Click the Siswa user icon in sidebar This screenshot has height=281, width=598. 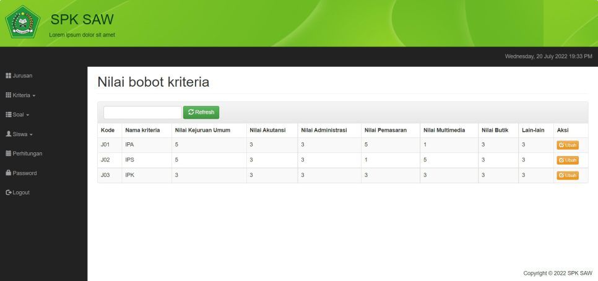(8, 134)
